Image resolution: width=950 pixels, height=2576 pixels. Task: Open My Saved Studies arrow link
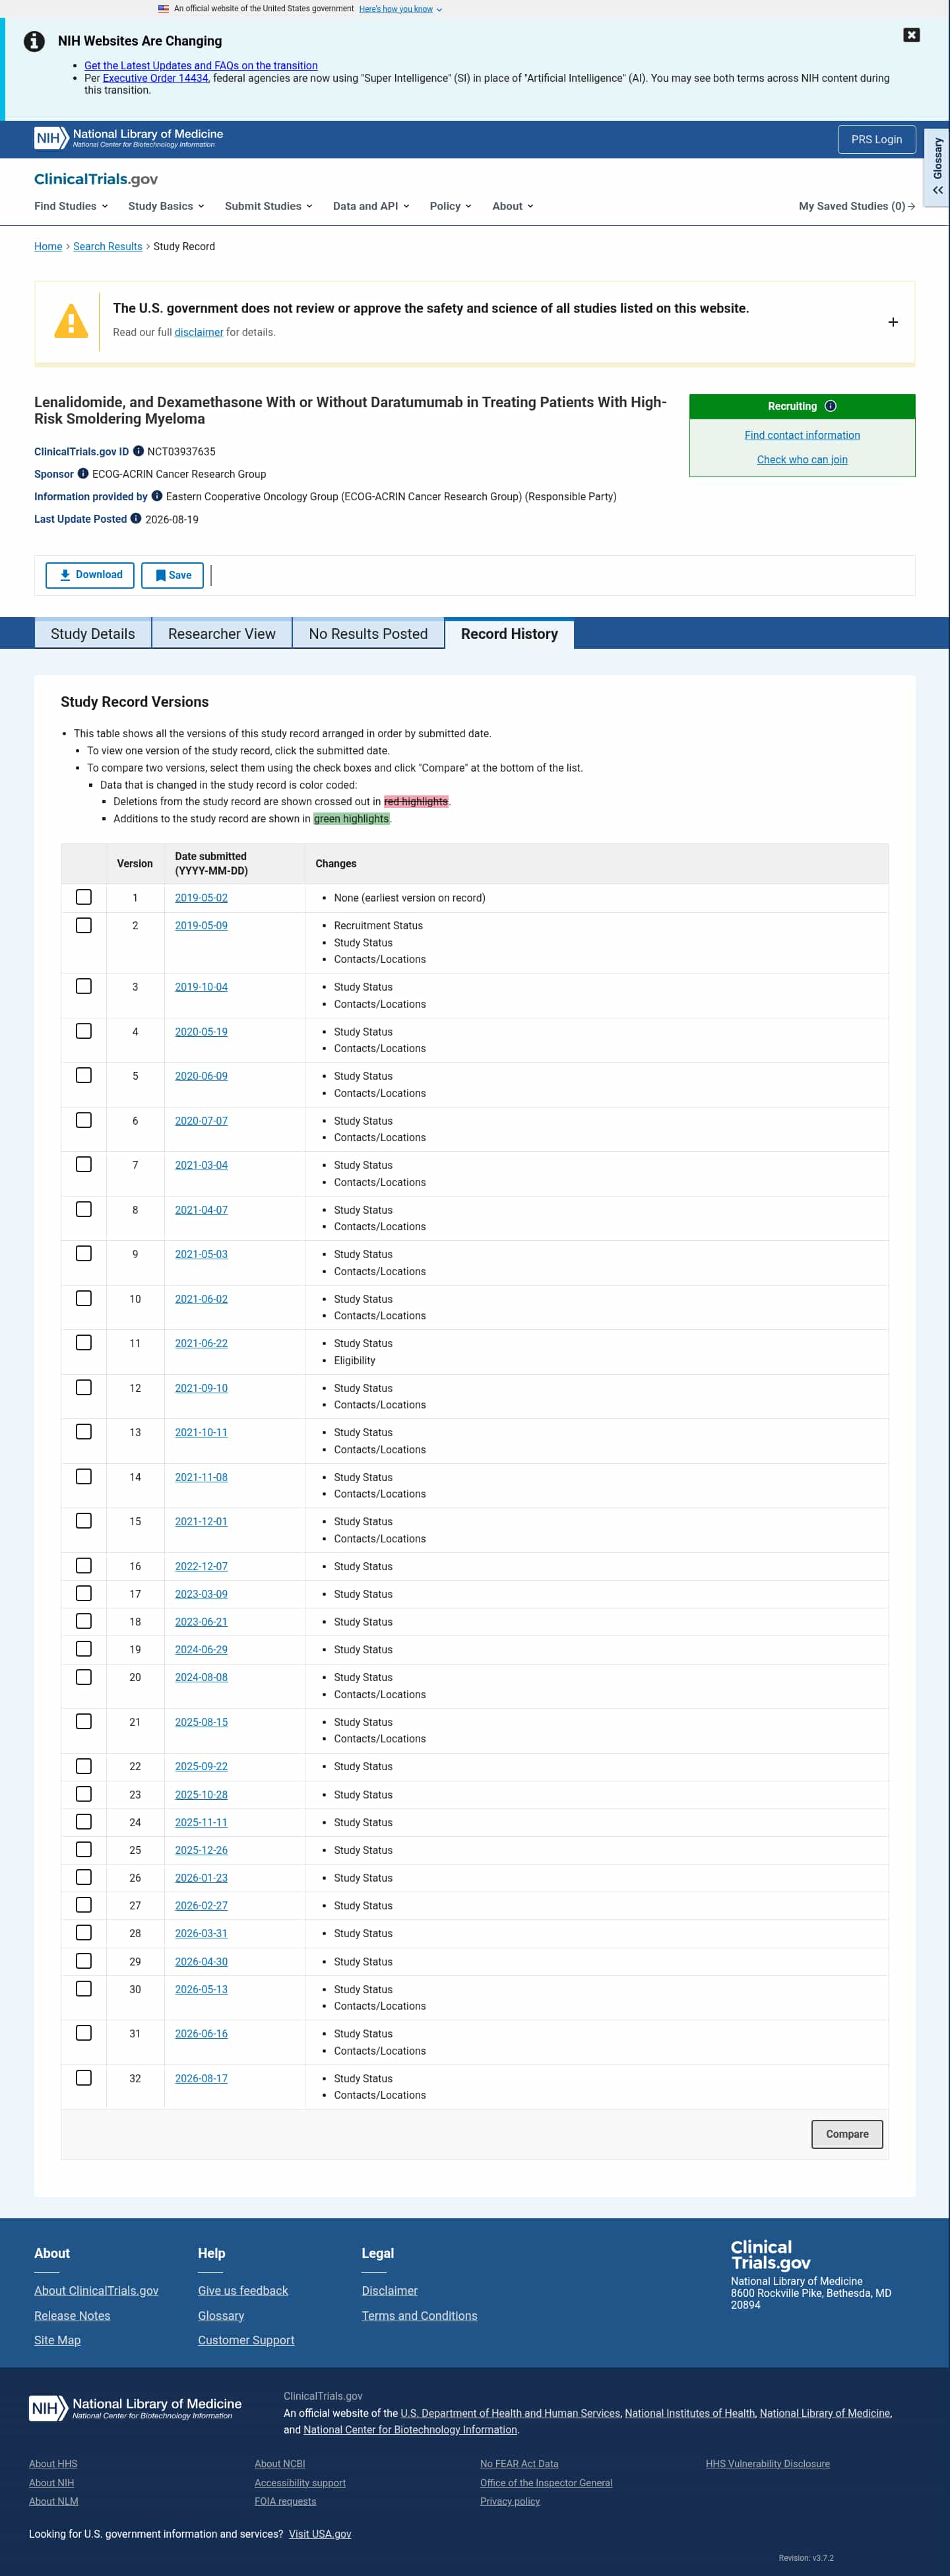[x=856, y=206]
